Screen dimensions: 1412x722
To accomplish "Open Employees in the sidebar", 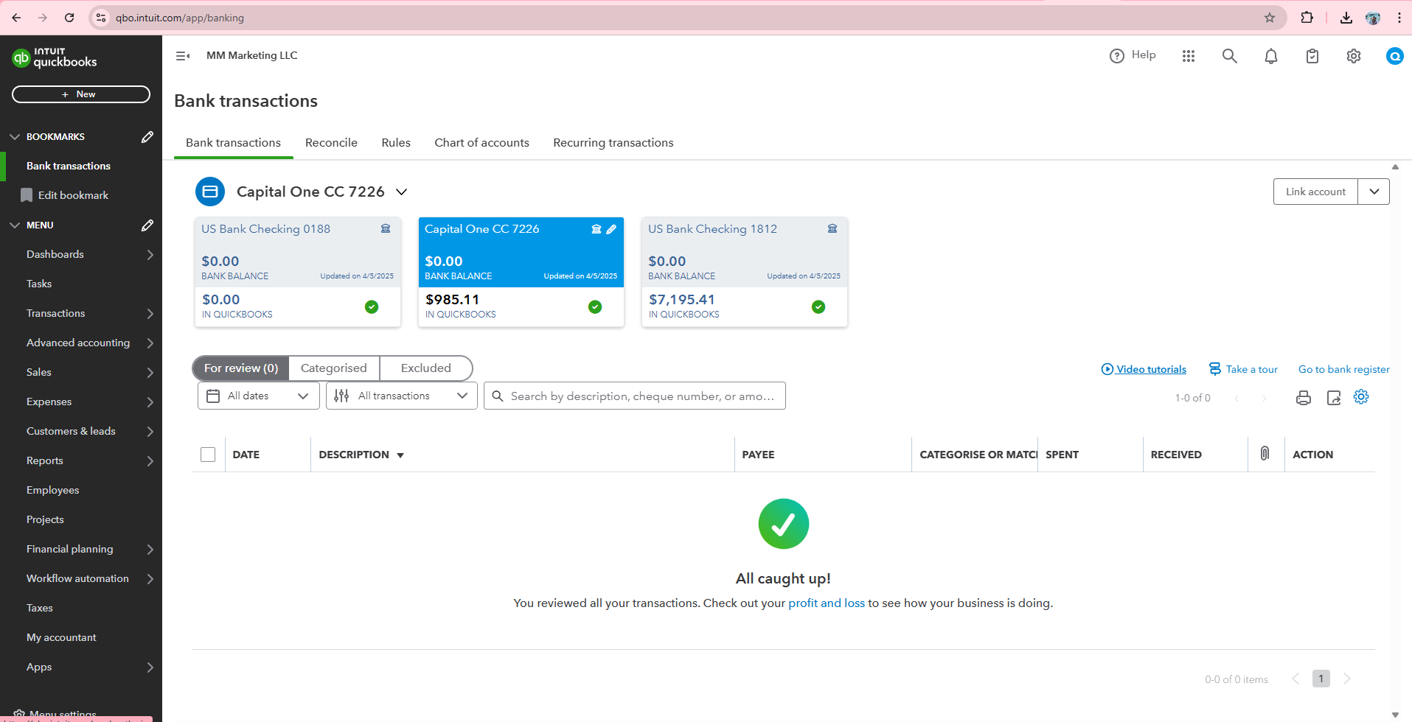I will (53, 490).
